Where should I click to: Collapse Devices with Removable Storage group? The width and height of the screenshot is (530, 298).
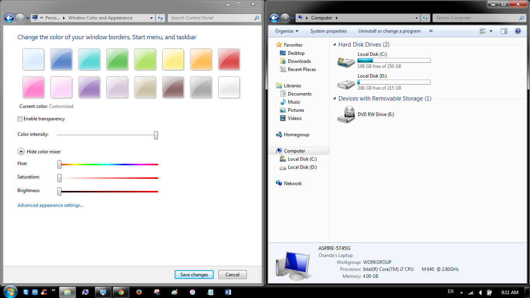[335, 99]
